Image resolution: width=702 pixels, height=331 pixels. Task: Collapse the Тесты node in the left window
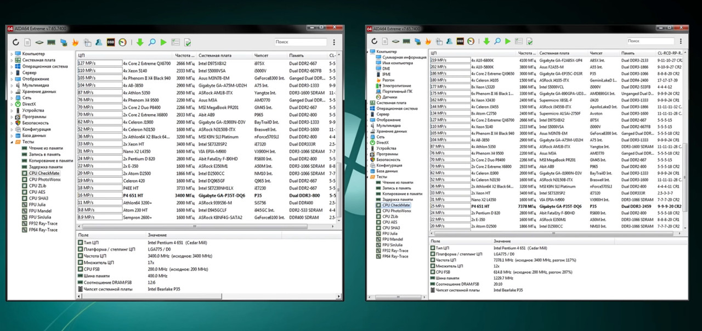pyautogui.click(x=12, y=142)
